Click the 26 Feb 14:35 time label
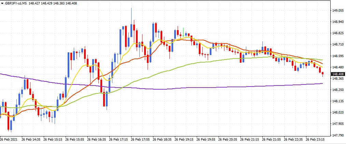 (31, 140)
